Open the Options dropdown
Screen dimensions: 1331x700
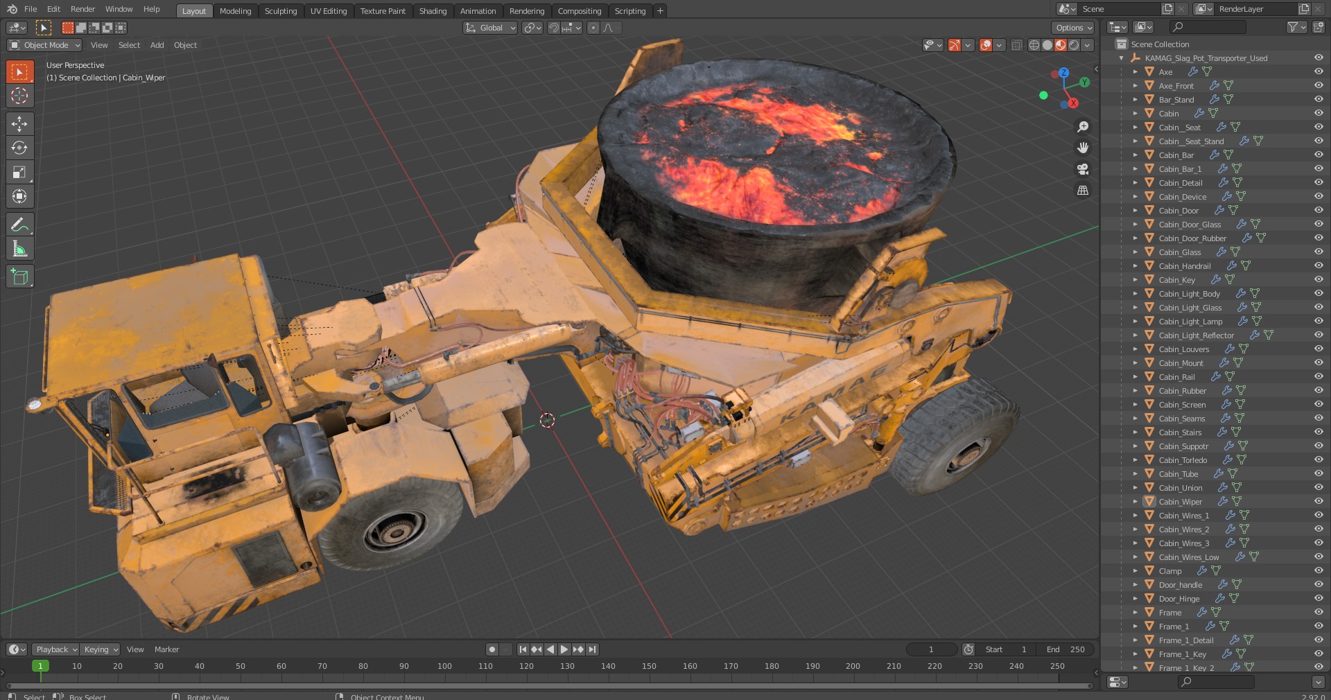[x=1073, y=28]
